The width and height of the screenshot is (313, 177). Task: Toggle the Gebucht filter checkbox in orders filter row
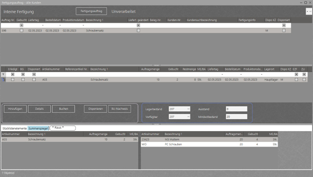pyautogui.click(x=21, y=25)
